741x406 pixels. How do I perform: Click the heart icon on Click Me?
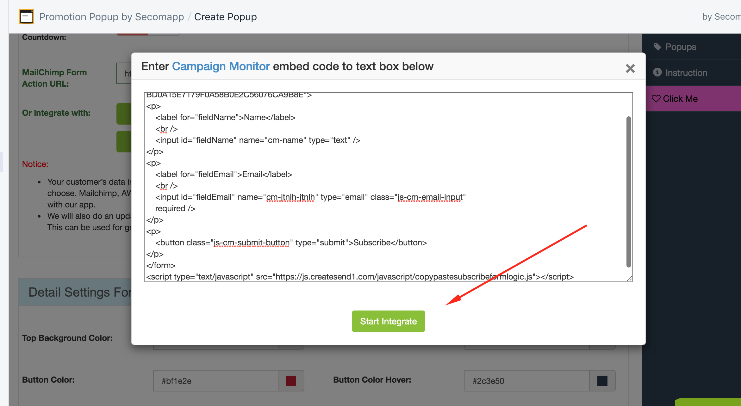(x=656, y=99)
